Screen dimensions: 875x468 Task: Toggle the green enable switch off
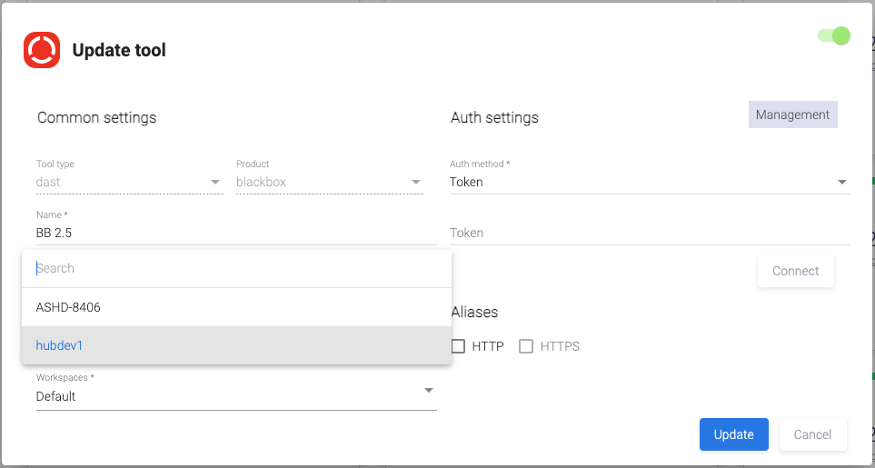tap(833, 36)
